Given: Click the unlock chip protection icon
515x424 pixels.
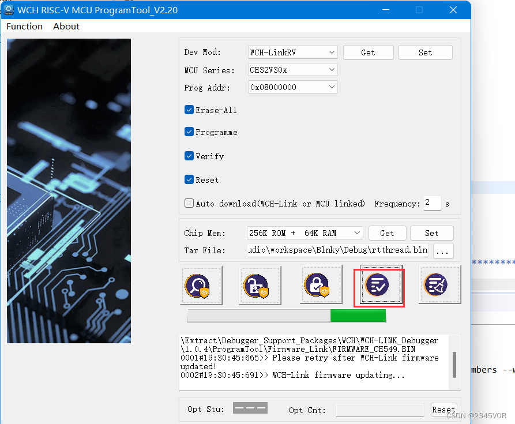Looking at the screenshot, I should point(260,284).
